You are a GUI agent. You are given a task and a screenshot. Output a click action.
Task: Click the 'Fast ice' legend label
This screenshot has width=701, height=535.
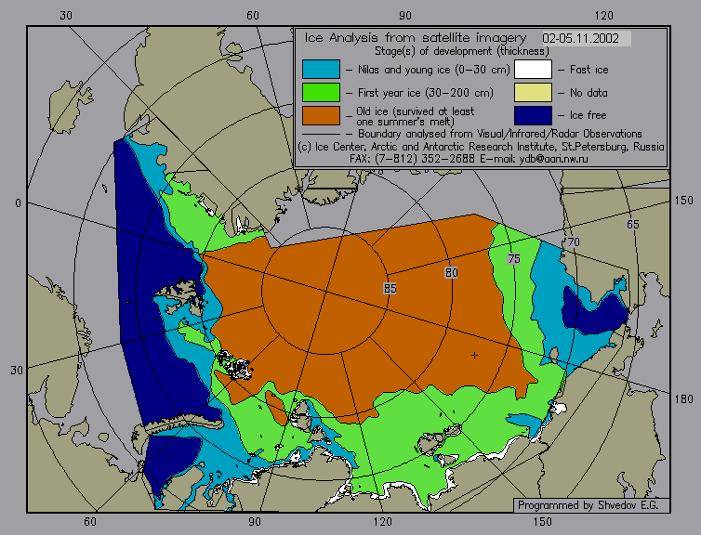[589, 70]
